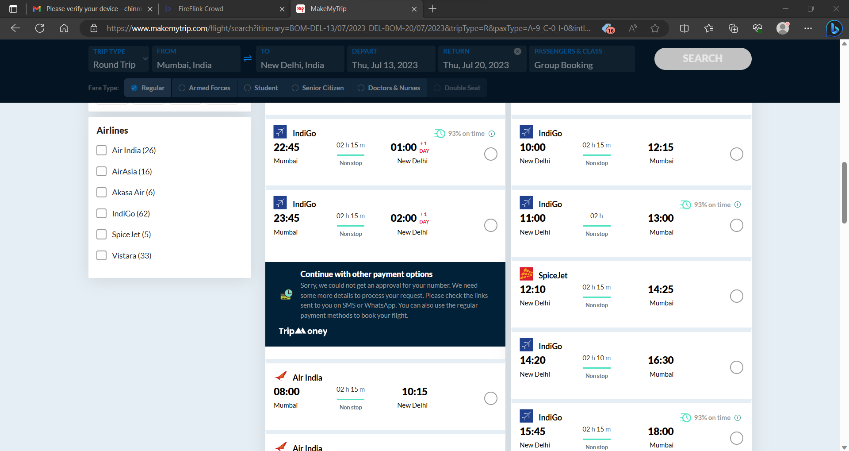Image resolution: width=849 pixels, height=451 pixels.
Task: Enable the IndiGo airline filter checkbox
Action: click(102, 214)
